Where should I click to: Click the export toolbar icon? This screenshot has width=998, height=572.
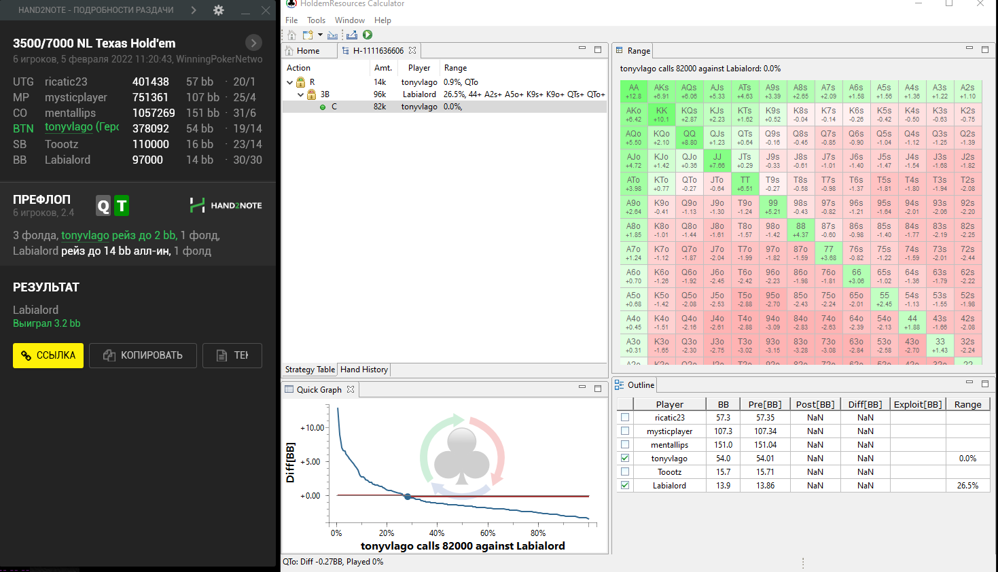(352, 35)
